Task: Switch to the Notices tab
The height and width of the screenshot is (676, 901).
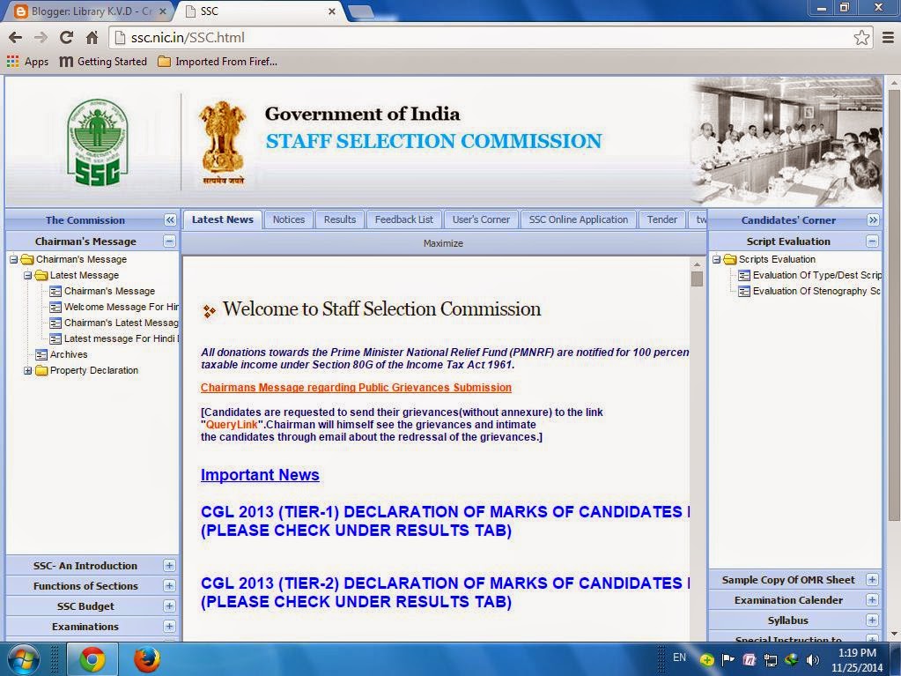Action: coord(289,219)
